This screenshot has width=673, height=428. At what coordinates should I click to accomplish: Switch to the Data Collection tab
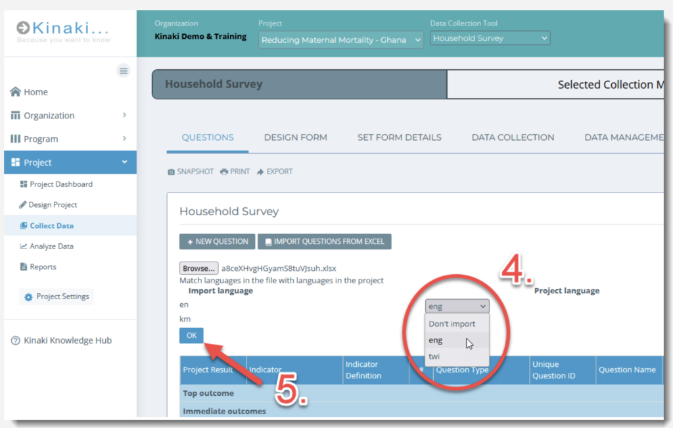click(513, 137)
